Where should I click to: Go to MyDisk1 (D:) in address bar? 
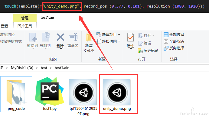[22, 68]
